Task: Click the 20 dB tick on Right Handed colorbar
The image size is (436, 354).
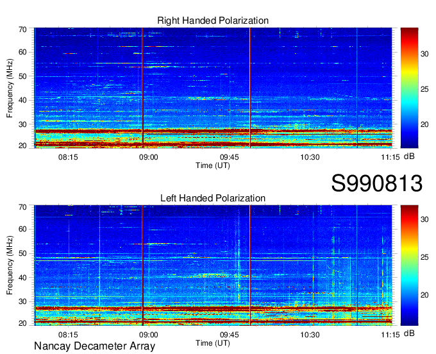Action: click(x=424, y=124)
